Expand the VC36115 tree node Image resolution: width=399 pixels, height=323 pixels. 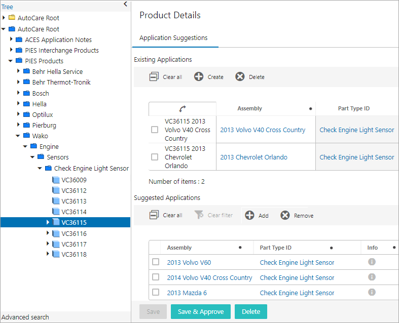(x=48, y=222)
